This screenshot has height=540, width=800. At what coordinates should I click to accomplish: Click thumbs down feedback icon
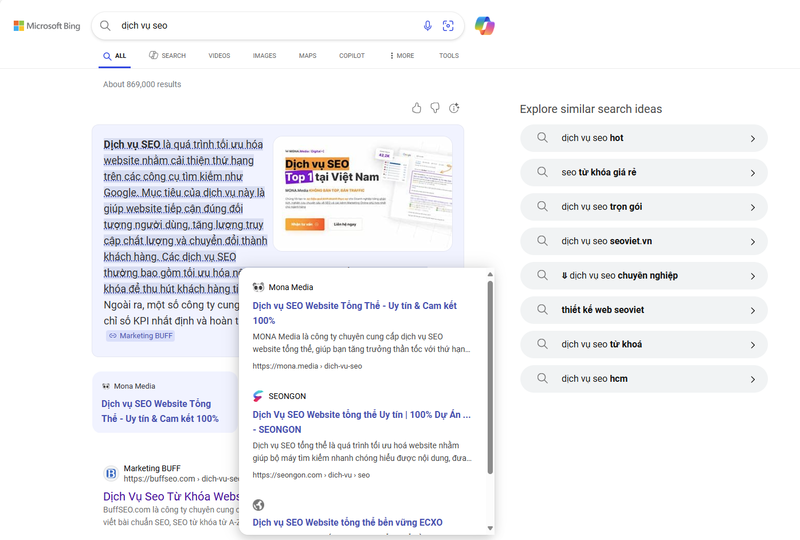436,108
